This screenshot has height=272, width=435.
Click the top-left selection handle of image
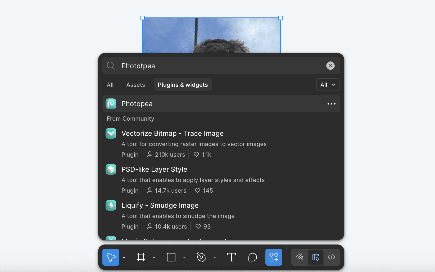click(143, 18)
